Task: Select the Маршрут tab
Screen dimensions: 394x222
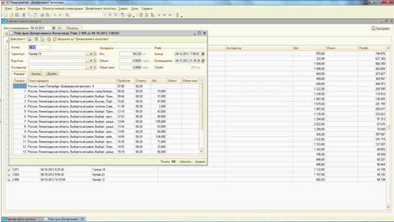Action: pyautogui.click(x=19, y=74)
